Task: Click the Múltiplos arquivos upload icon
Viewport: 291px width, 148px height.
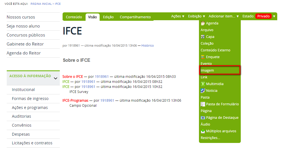Action: (203, 131)
